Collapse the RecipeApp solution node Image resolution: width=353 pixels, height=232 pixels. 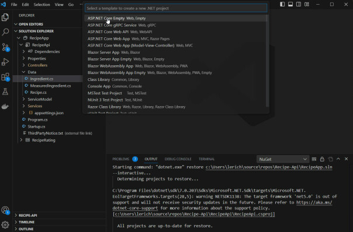pyautogui.click(x=19, y=38)
